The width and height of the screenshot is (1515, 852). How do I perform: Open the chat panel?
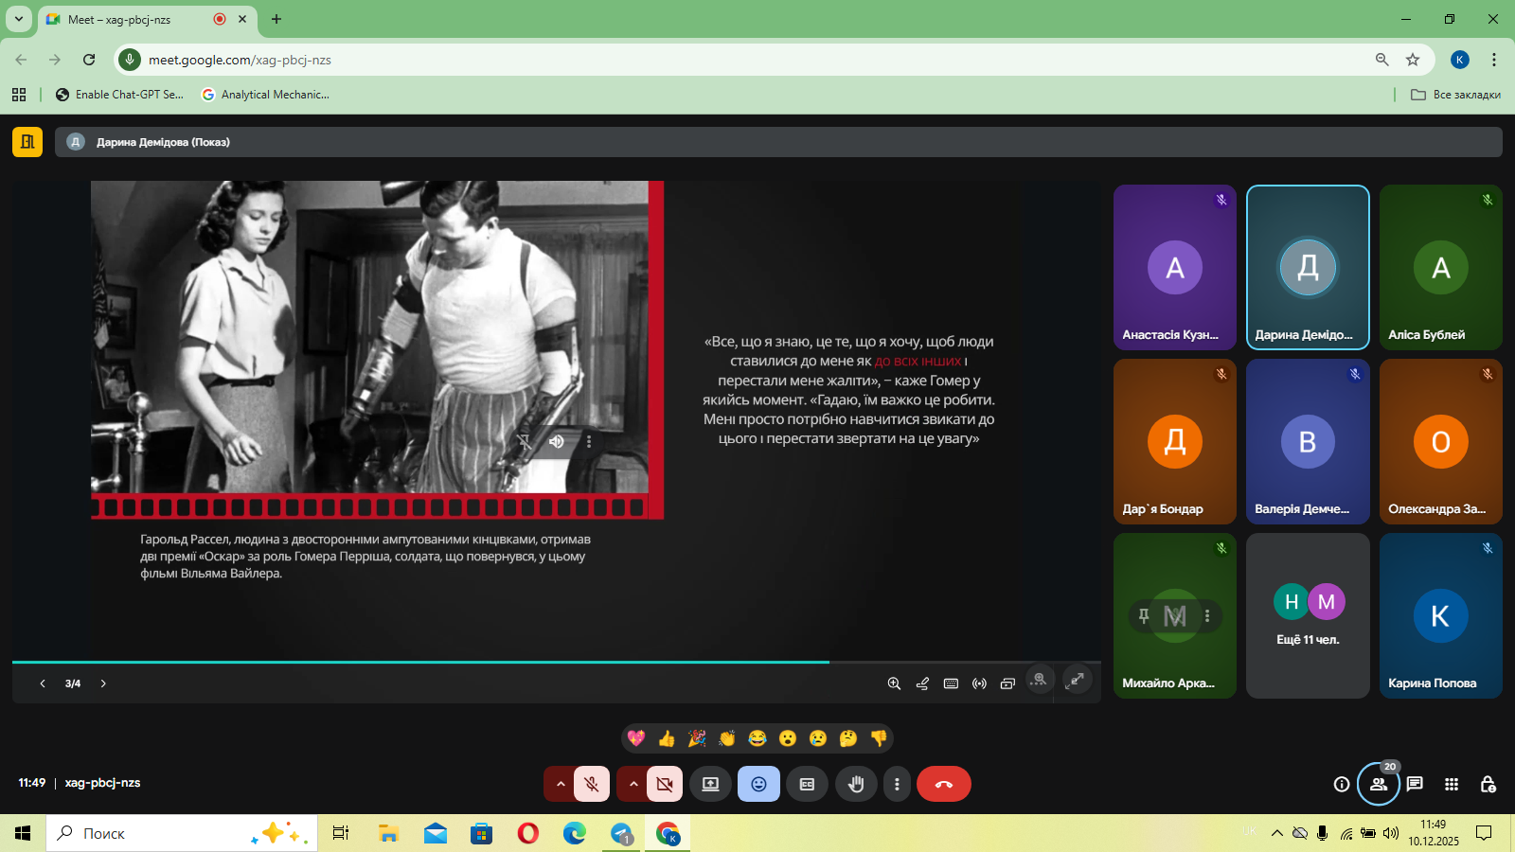click(x=1415, y=784)
